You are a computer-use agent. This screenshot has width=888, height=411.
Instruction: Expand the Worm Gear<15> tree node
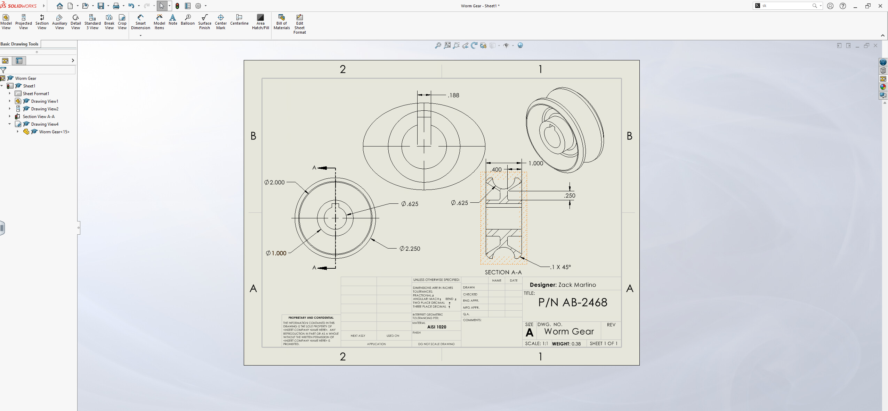click(x=18, y=132)
